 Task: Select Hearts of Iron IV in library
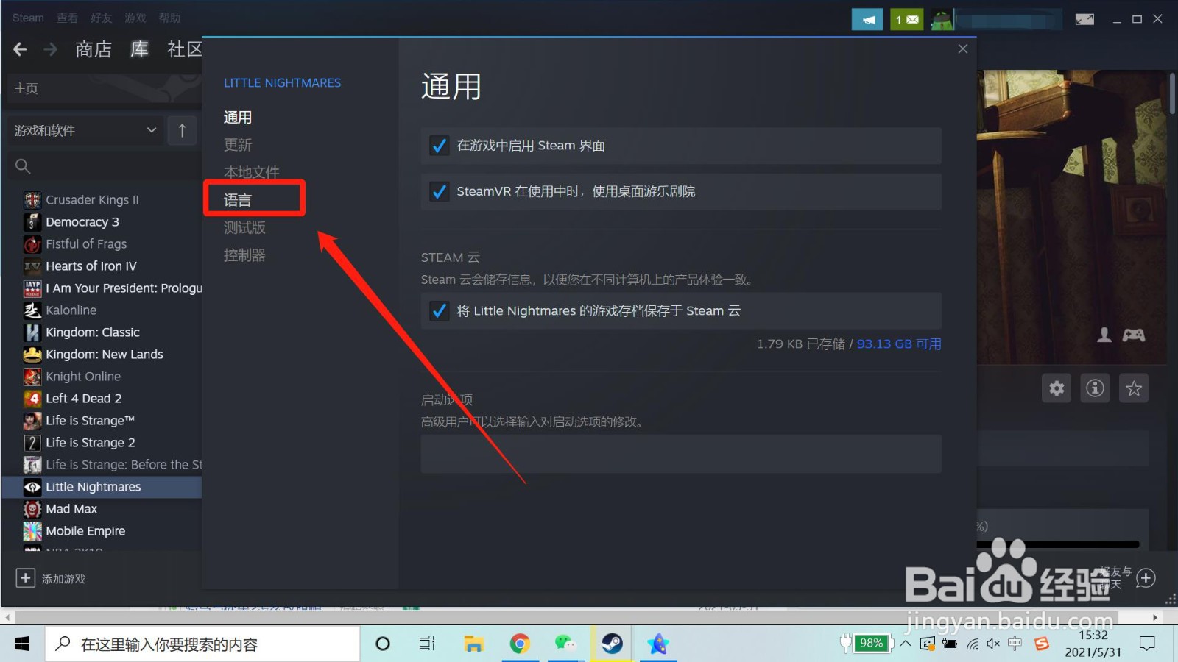pyautogui.click(x=91, y=266)
